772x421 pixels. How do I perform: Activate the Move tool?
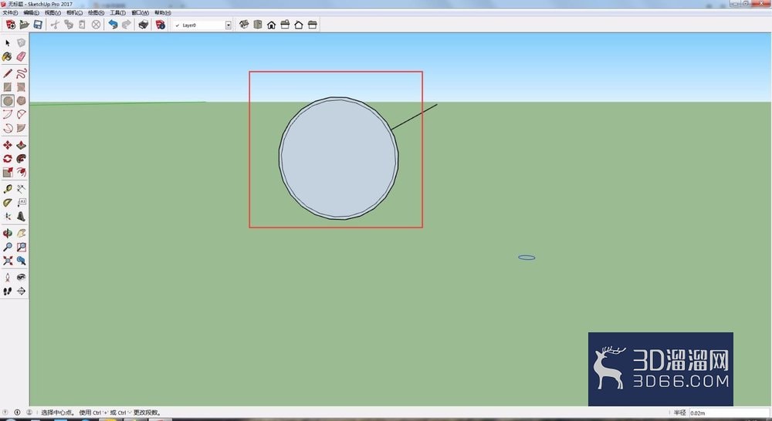point(8,145)
